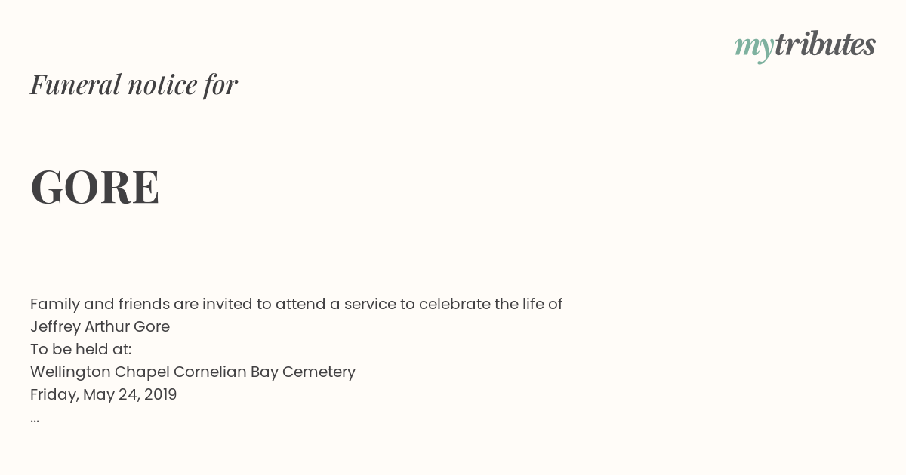Click the word "Friday" in date

coord(53,395)
